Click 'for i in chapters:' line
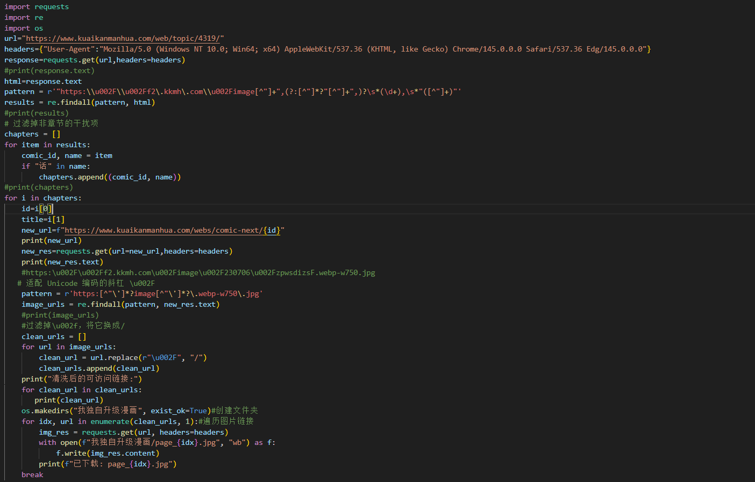 [x=43, y=198]
